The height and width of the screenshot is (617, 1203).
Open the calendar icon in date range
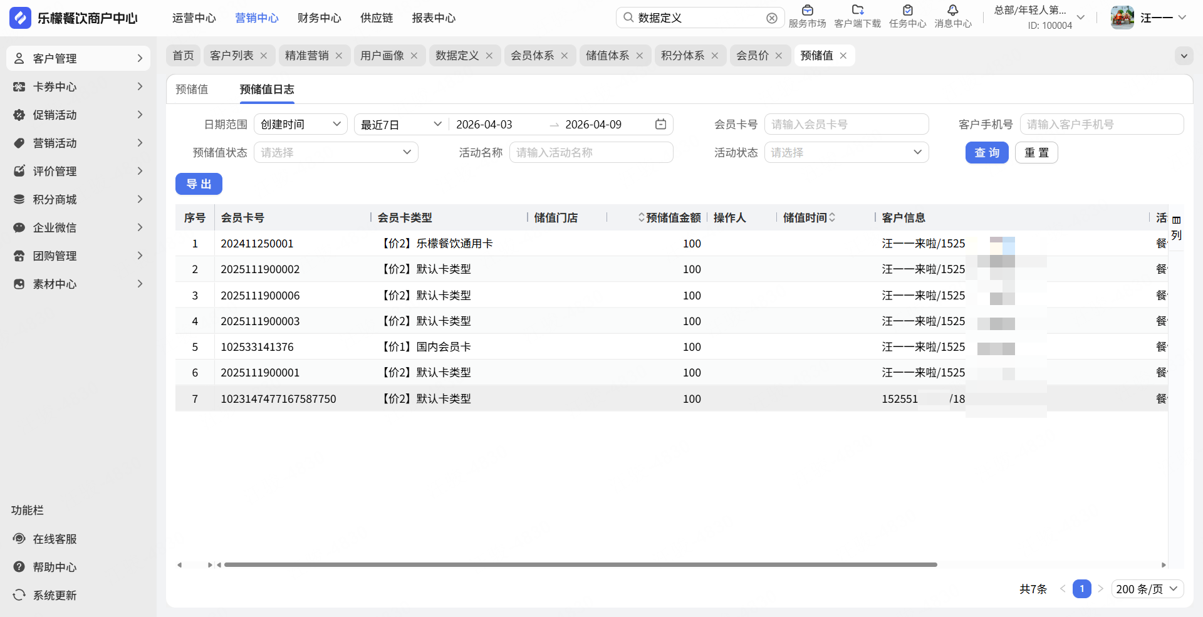pyautogui.click(x=660, y=124)
